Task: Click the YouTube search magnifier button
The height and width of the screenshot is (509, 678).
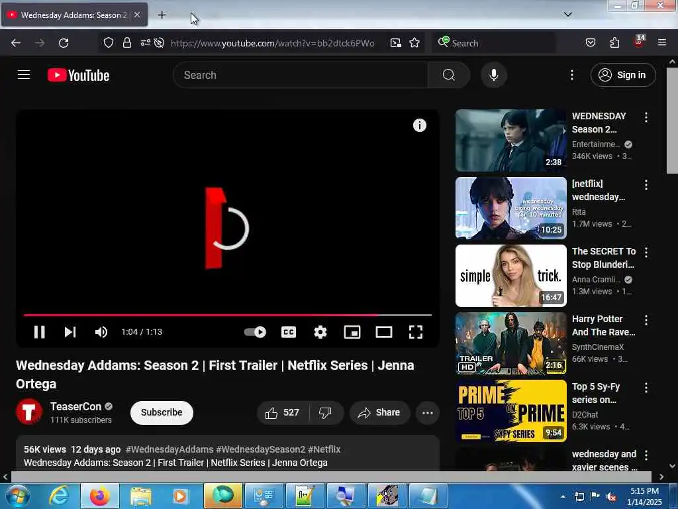Action: [448, 75]
